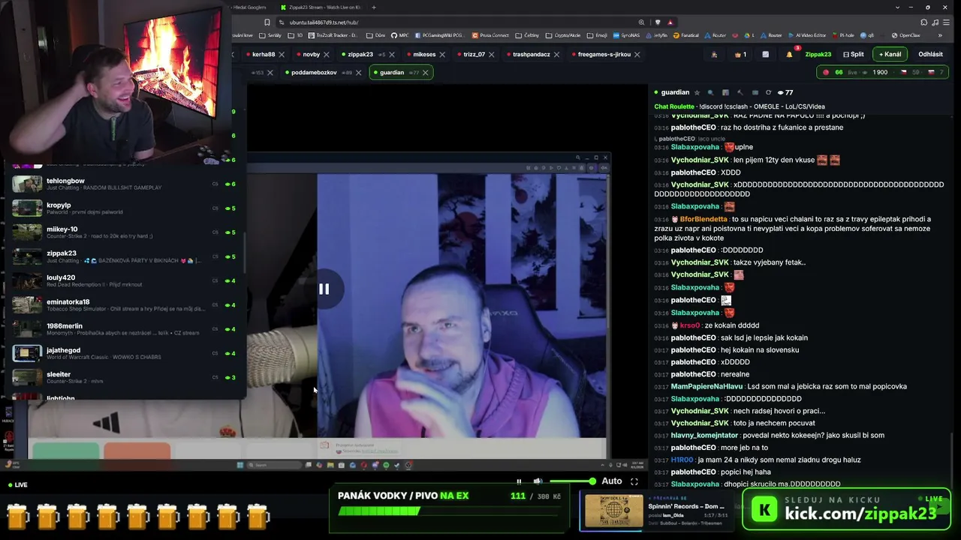Switch to the trizz_07 stream tab
961x540 pixels.
tap(474, 55)
